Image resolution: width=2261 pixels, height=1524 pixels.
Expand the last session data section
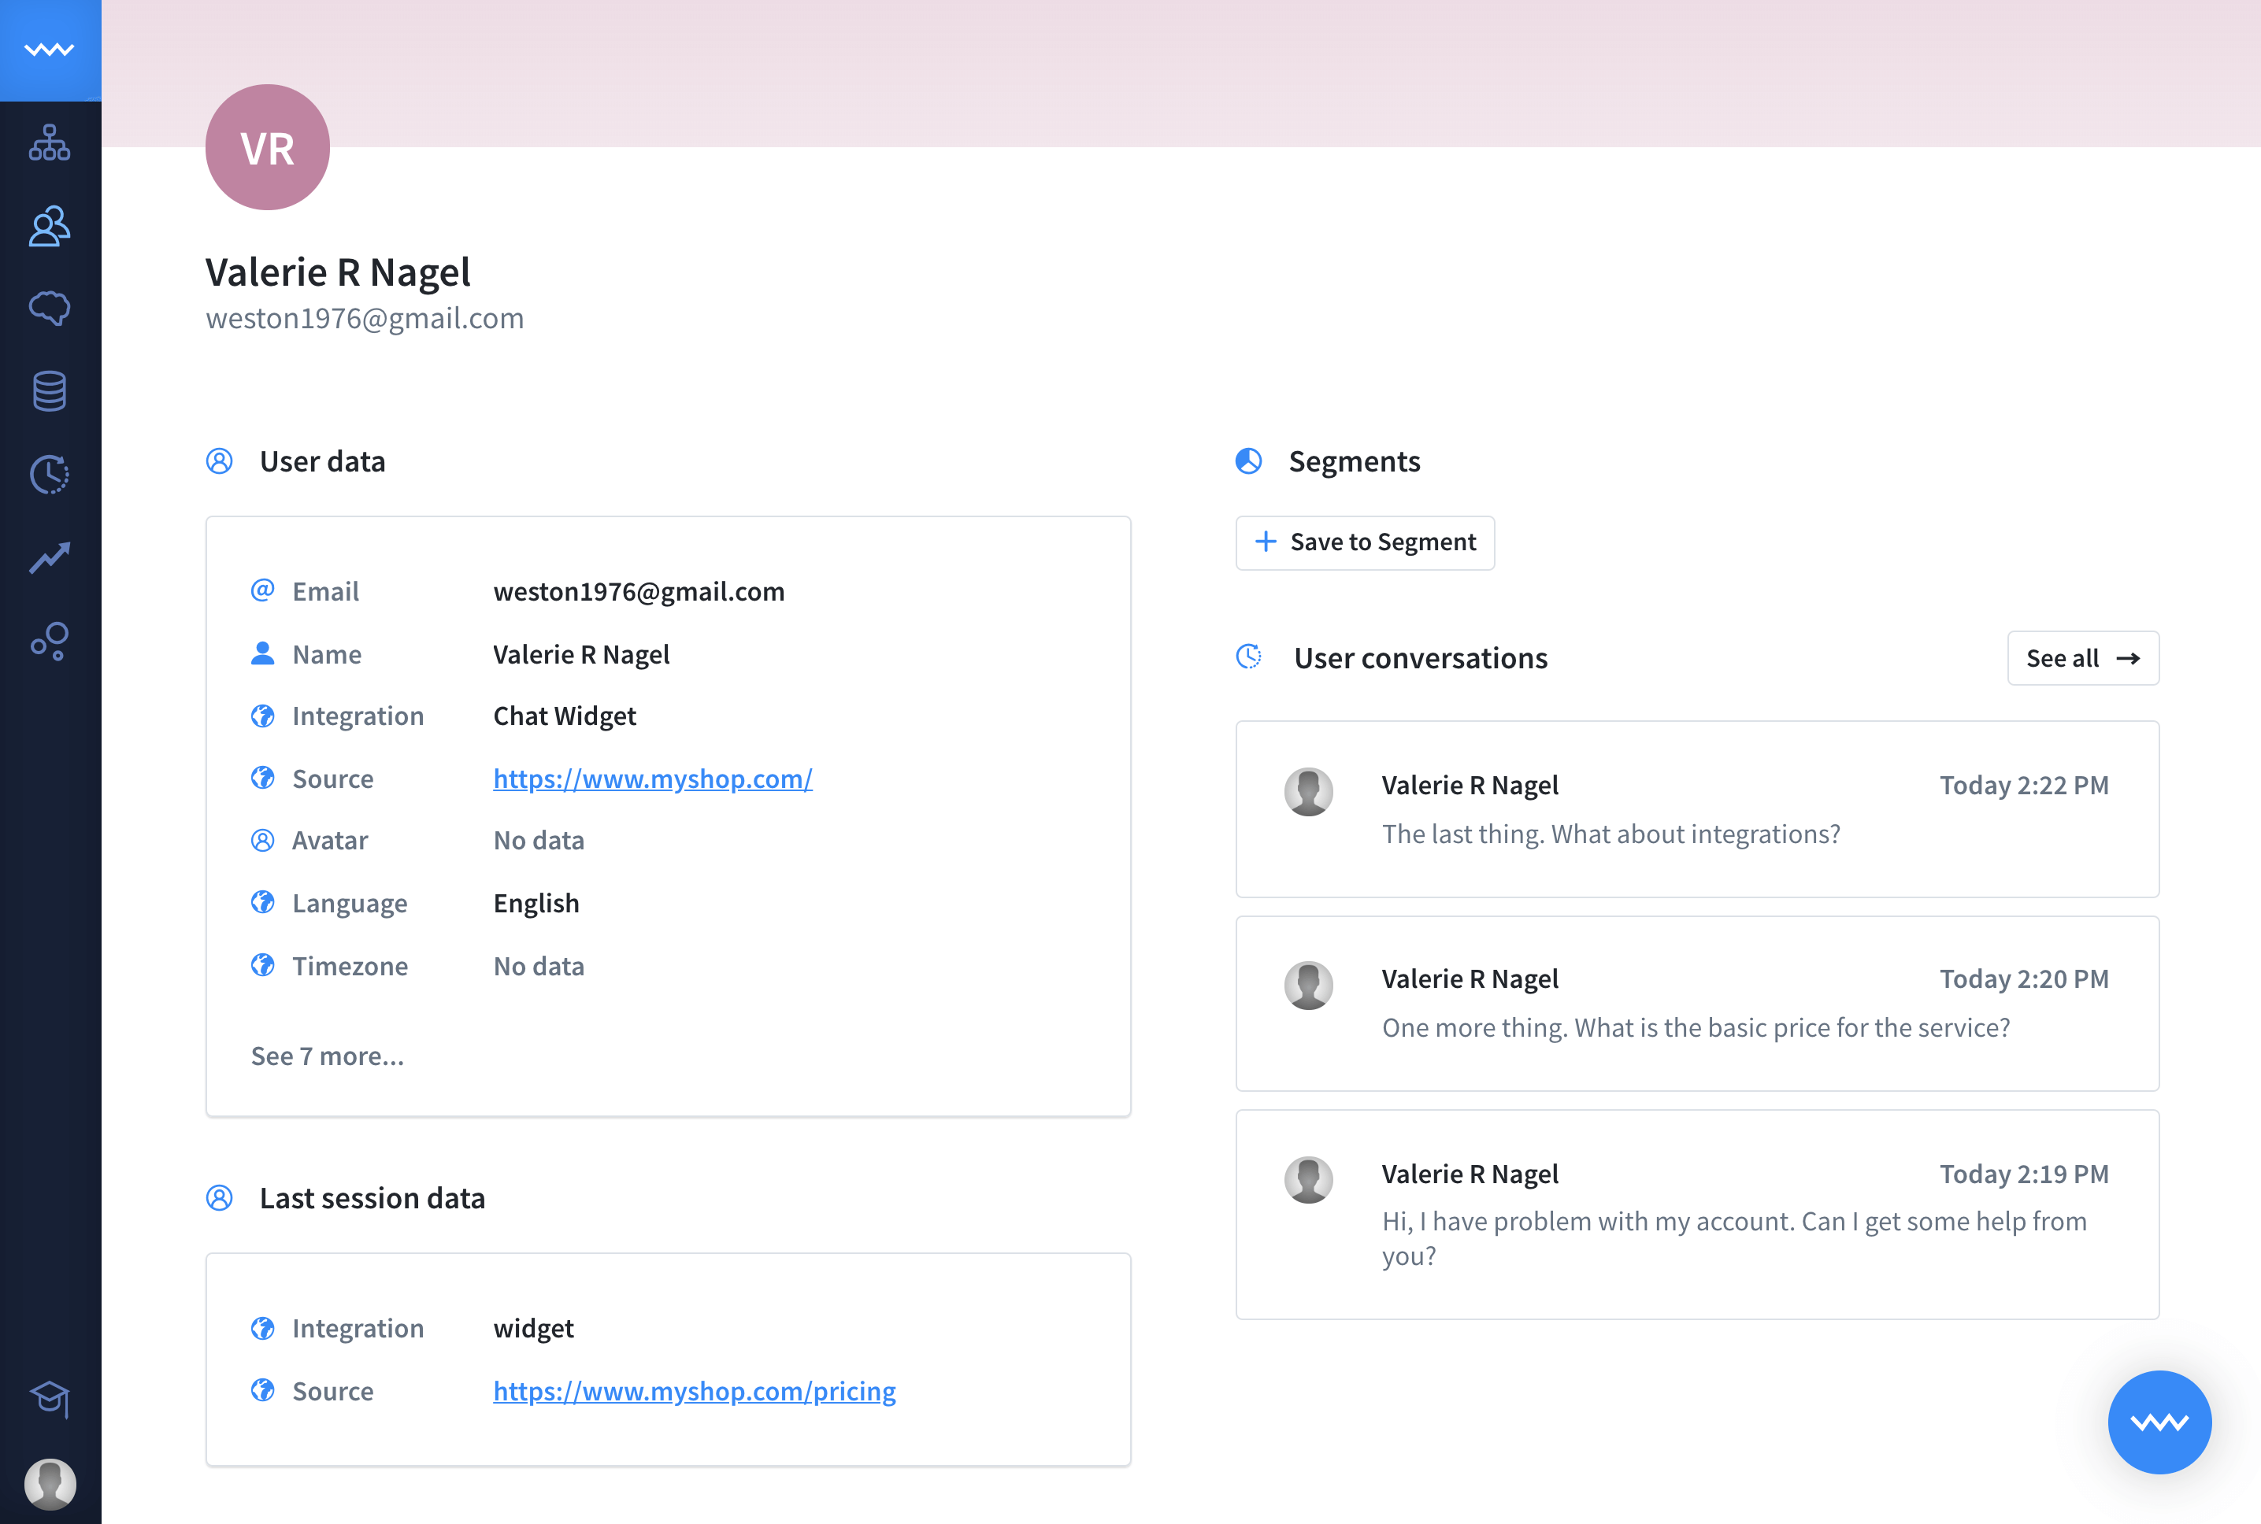[371, 1196]
